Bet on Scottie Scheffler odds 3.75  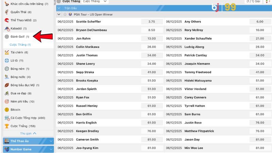point(152,22)
